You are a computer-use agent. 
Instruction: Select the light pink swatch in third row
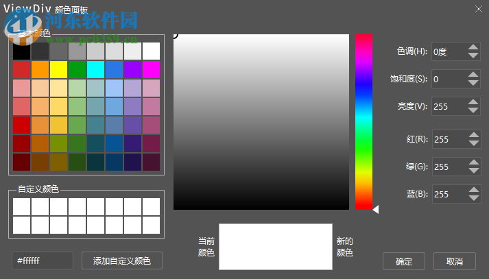pos(21,88)
